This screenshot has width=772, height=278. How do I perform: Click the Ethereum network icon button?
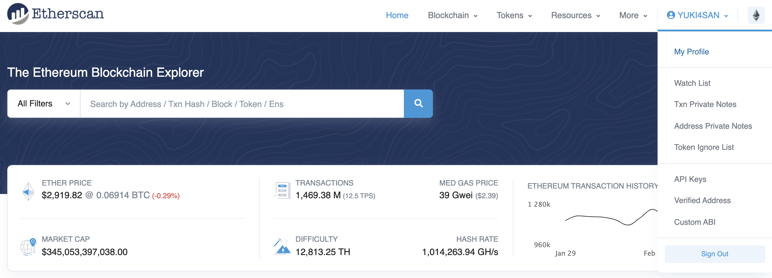point(756,15)
